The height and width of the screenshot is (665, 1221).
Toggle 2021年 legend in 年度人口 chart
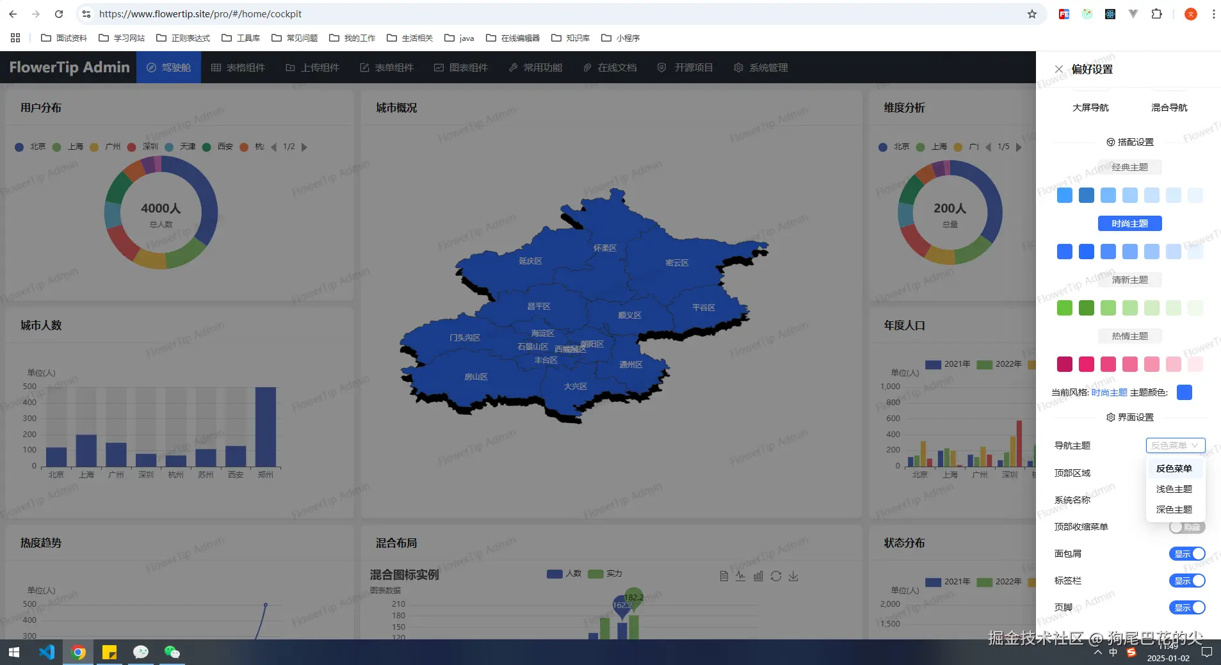click(948, 364)
